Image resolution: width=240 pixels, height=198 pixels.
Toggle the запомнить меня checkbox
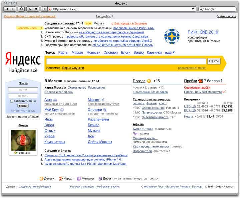click(x=12, y=101)
